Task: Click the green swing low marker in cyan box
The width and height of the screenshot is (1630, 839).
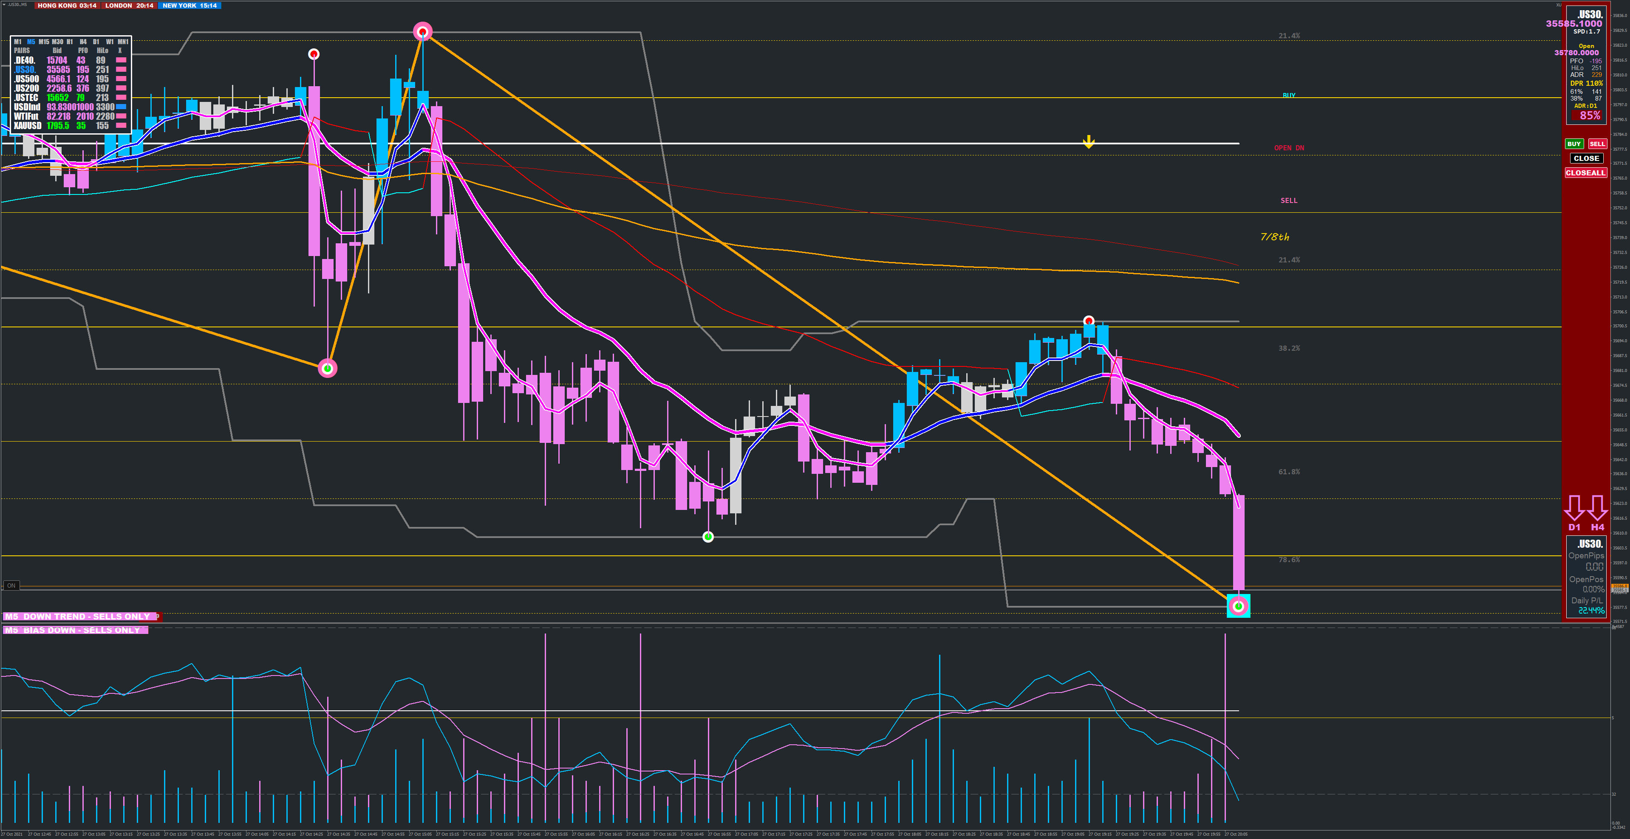Action: pos(1238,606)
